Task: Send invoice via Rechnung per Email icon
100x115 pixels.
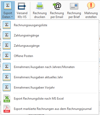Action: pos(57,6)
